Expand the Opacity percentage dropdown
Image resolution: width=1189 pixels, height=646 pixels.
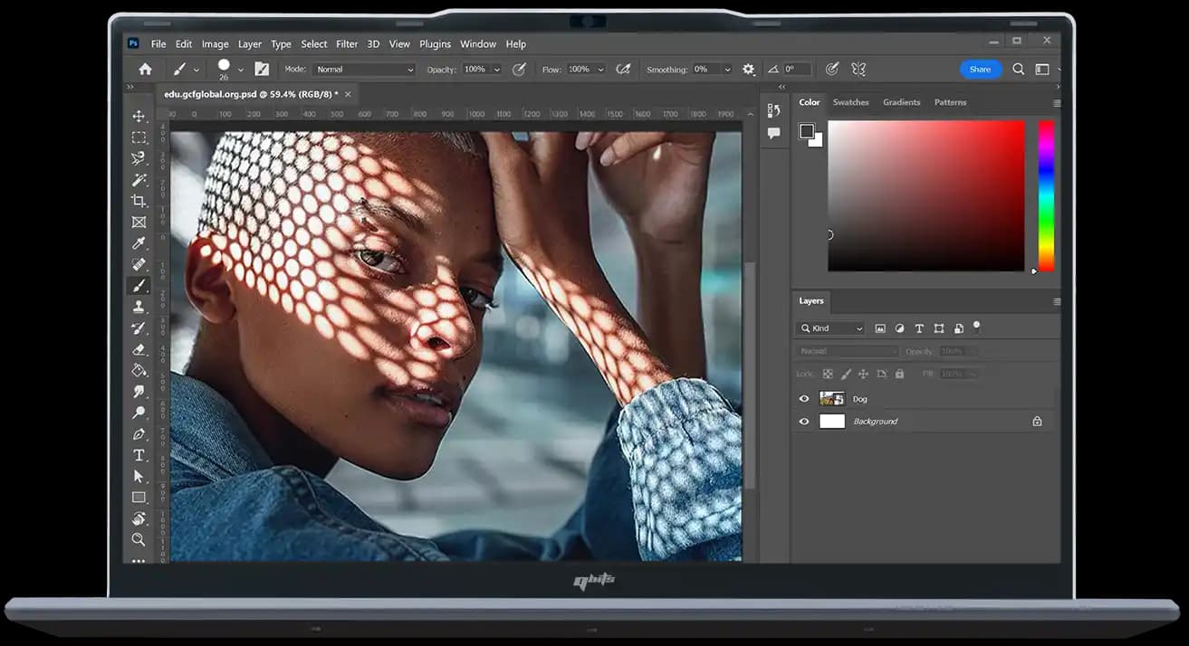[496, 70]
